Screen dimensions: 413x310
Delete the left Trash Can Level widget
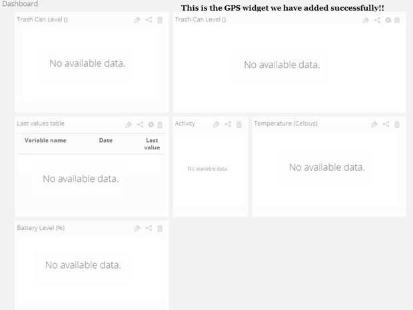coord(160,21)
